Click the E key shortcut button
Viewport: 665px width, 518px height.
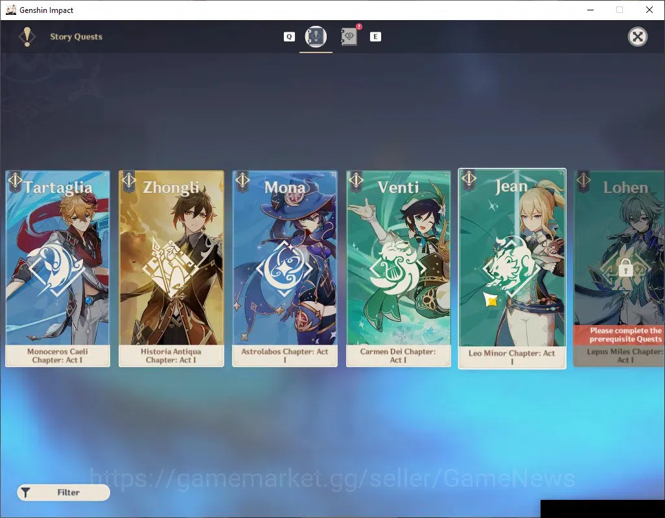tap(375, 37)
